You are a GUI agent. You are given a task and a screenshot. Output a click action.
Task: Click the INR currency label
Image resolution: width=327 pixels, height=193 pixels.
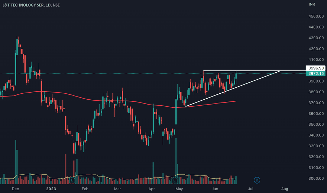point(312,4)
